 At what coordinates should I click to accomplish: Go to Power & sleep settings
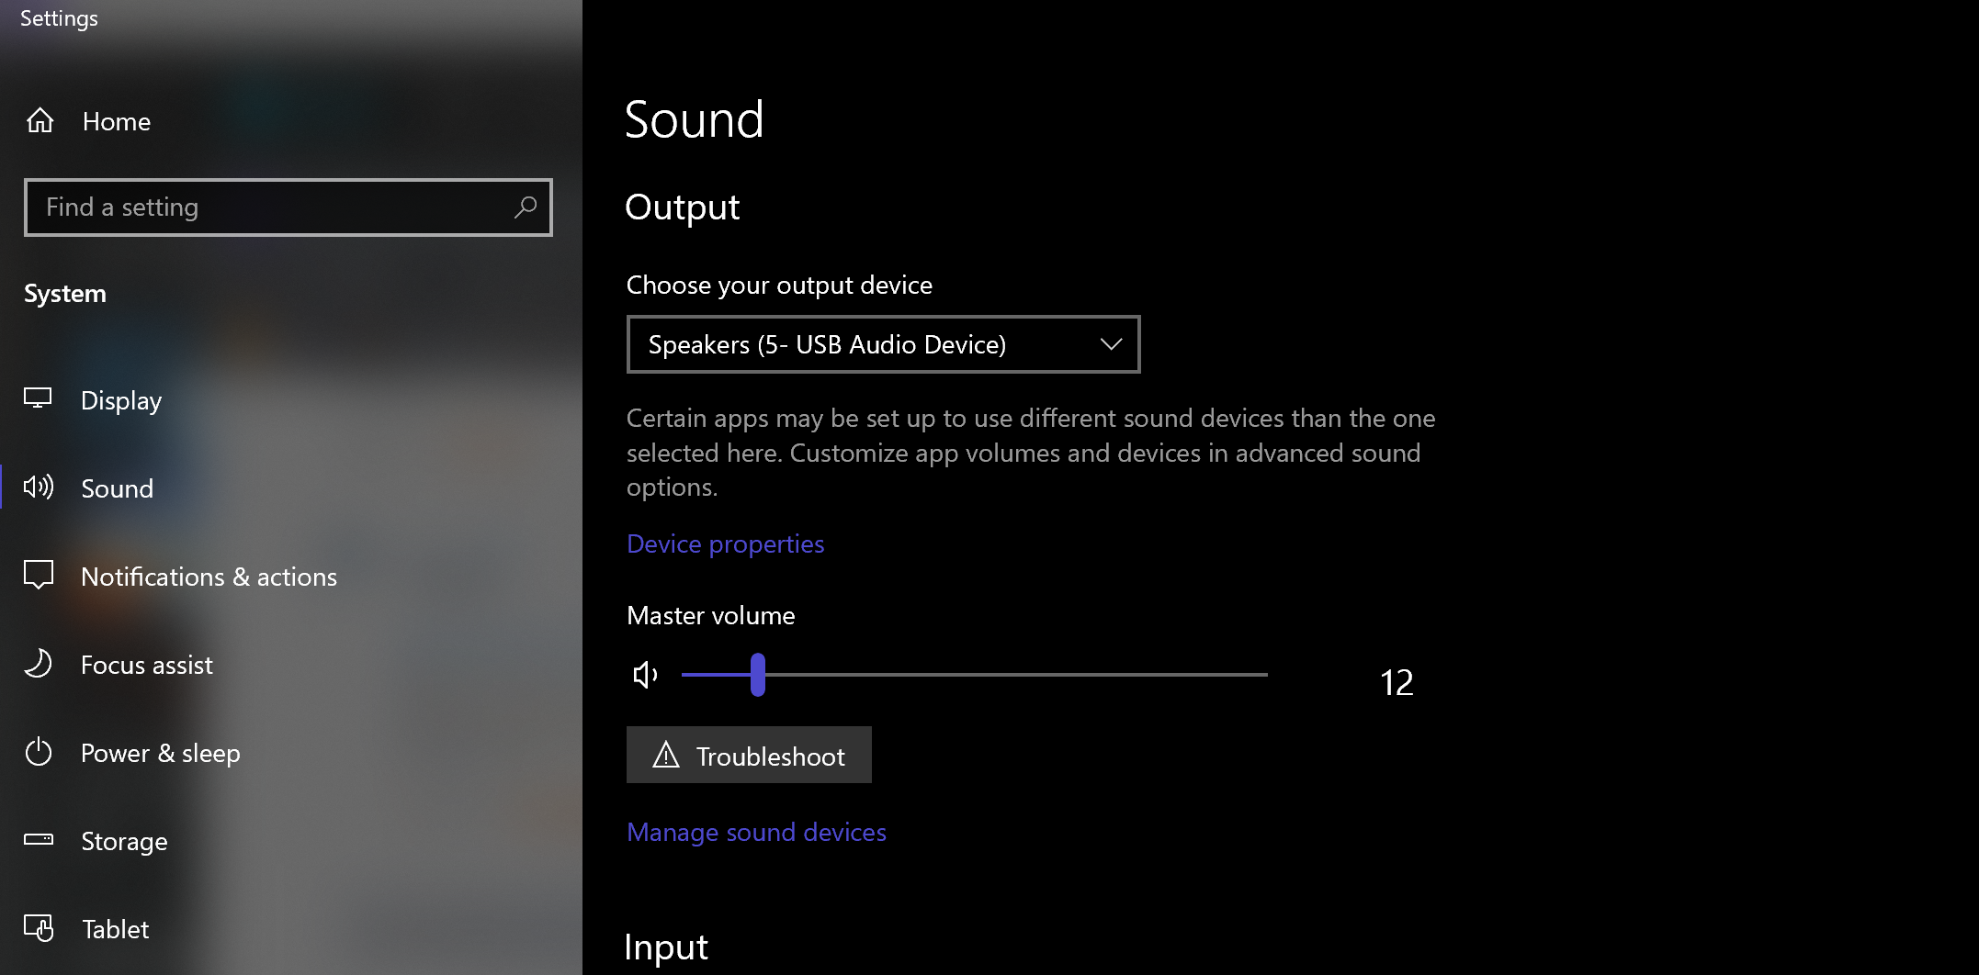coord(160,753)
